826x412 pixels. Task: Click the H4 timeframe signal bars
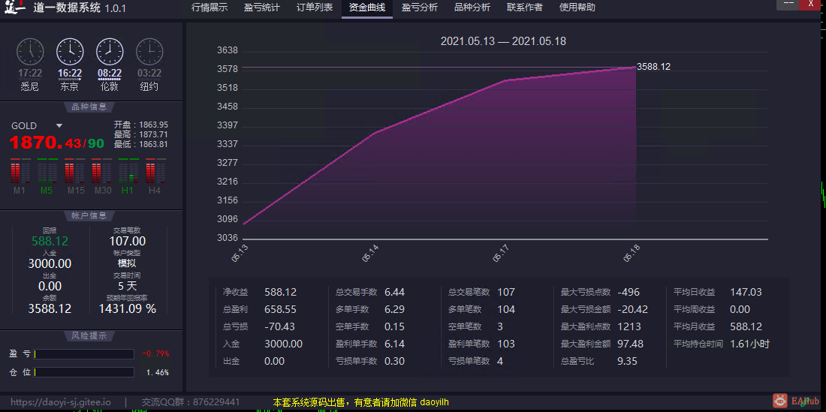click(x=155, y=171)
